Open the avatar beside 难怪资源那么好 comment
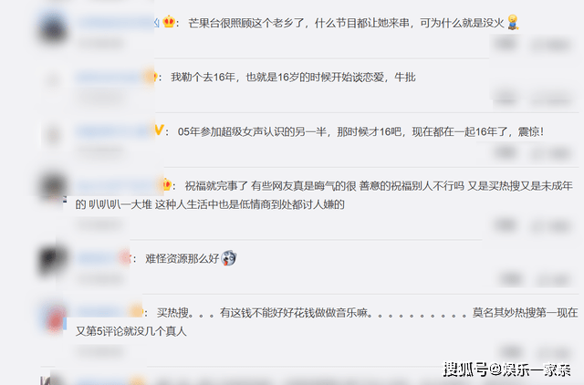The width and height of the screenshot is (584, 385). coord(52,261)
